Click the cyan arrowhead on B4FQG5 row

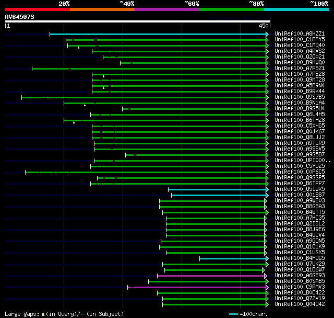click(267, 259)
